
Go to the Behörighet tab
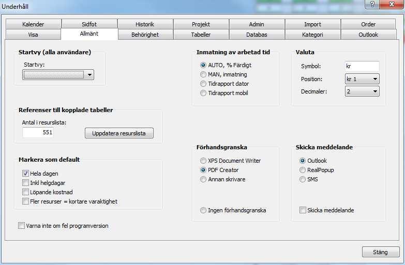145,35
